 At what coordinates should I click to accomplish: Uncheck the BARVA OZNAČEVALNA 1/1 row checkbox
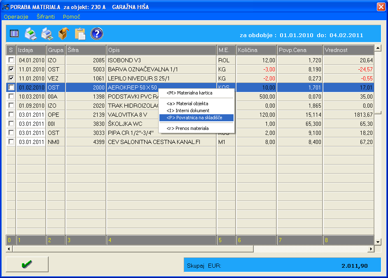11,69
